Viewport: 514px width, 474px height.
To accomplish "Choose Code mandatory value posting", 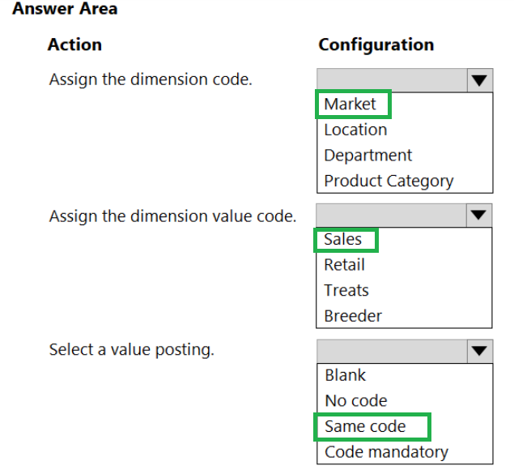I will coord(386,452).
